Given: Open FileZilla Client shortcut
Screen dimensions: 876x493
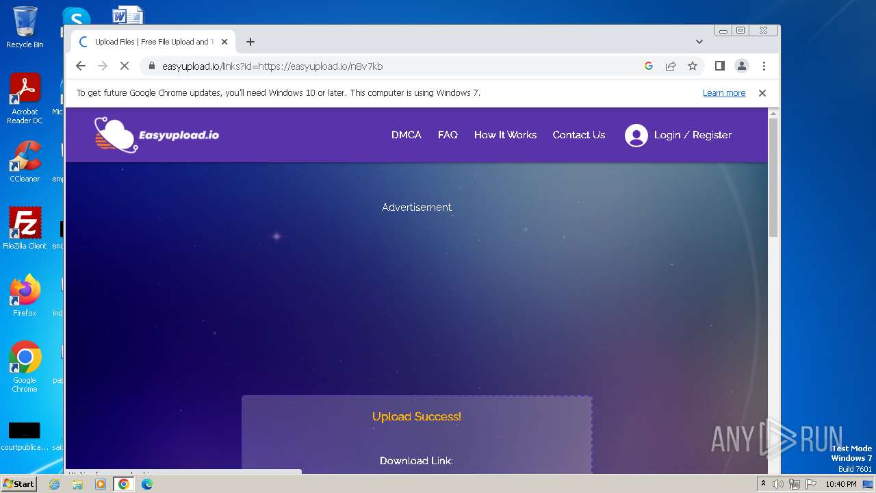Looking at the screenshot, I should point(25,228).
